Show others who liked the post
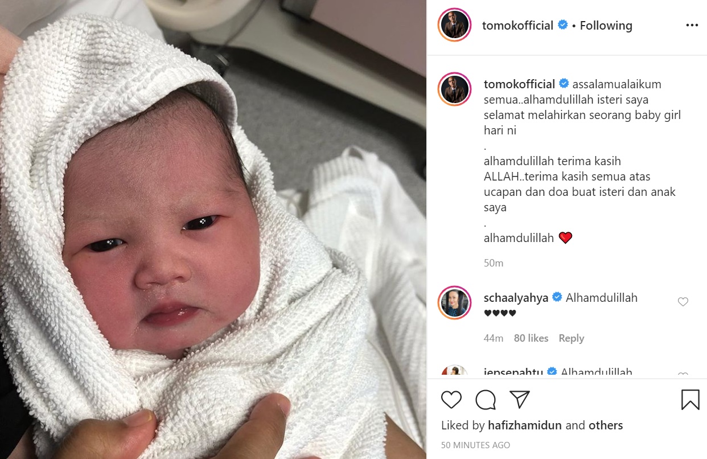Image resolution: width=707 pixels, height=459 pixels. (606, 425)
